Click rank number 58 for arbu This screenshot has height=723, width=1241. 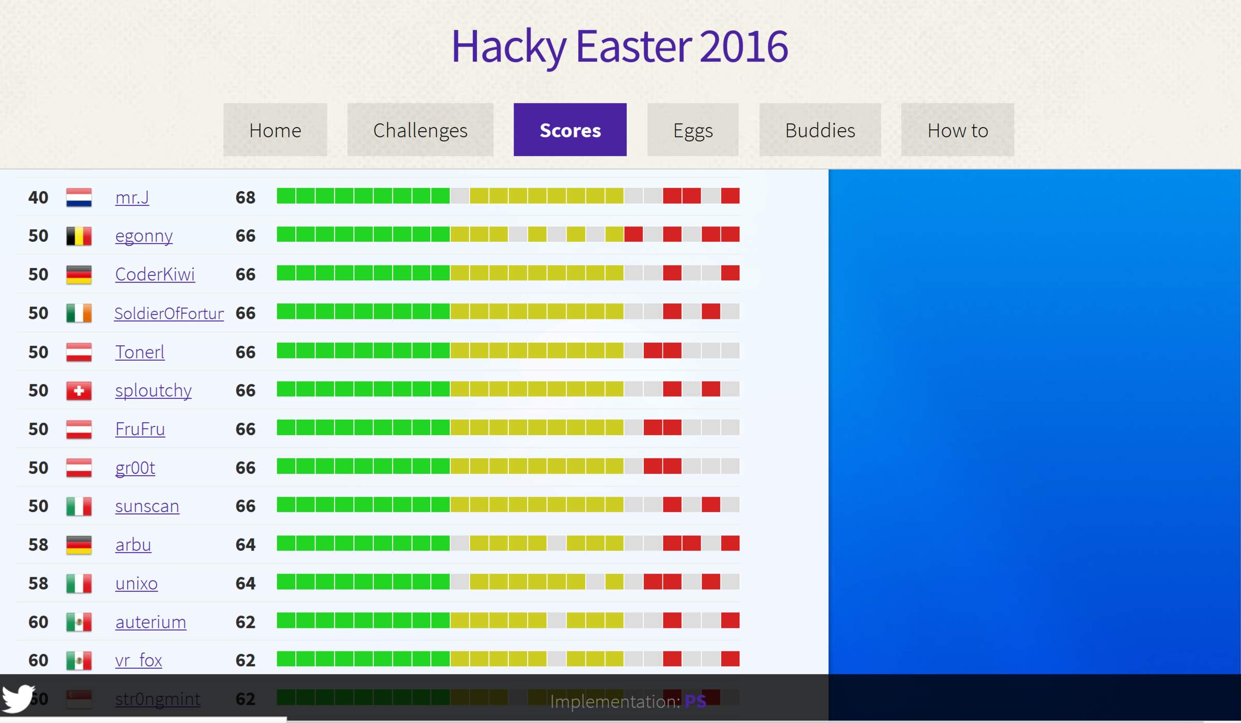[x=40, y=547]
